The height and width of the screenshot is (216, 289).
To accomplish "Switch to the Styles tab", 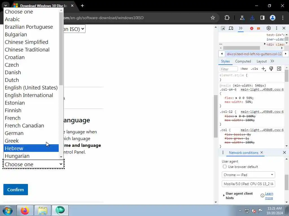I will pyautogui.click(x=225, y=61).
